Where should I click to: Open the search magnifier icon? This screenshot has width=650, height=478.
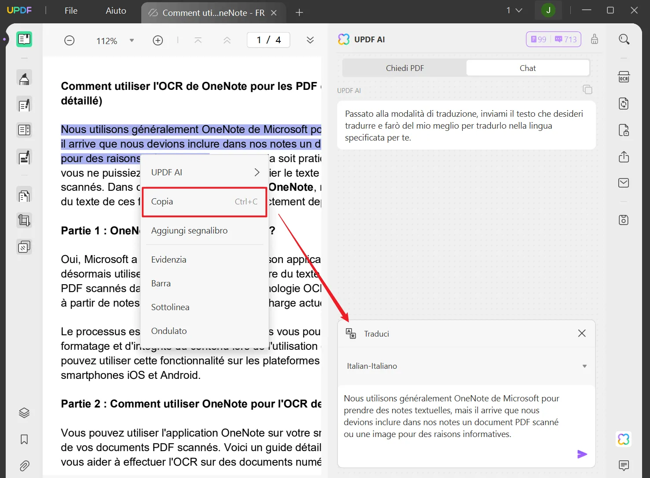[x=624, y=39]
